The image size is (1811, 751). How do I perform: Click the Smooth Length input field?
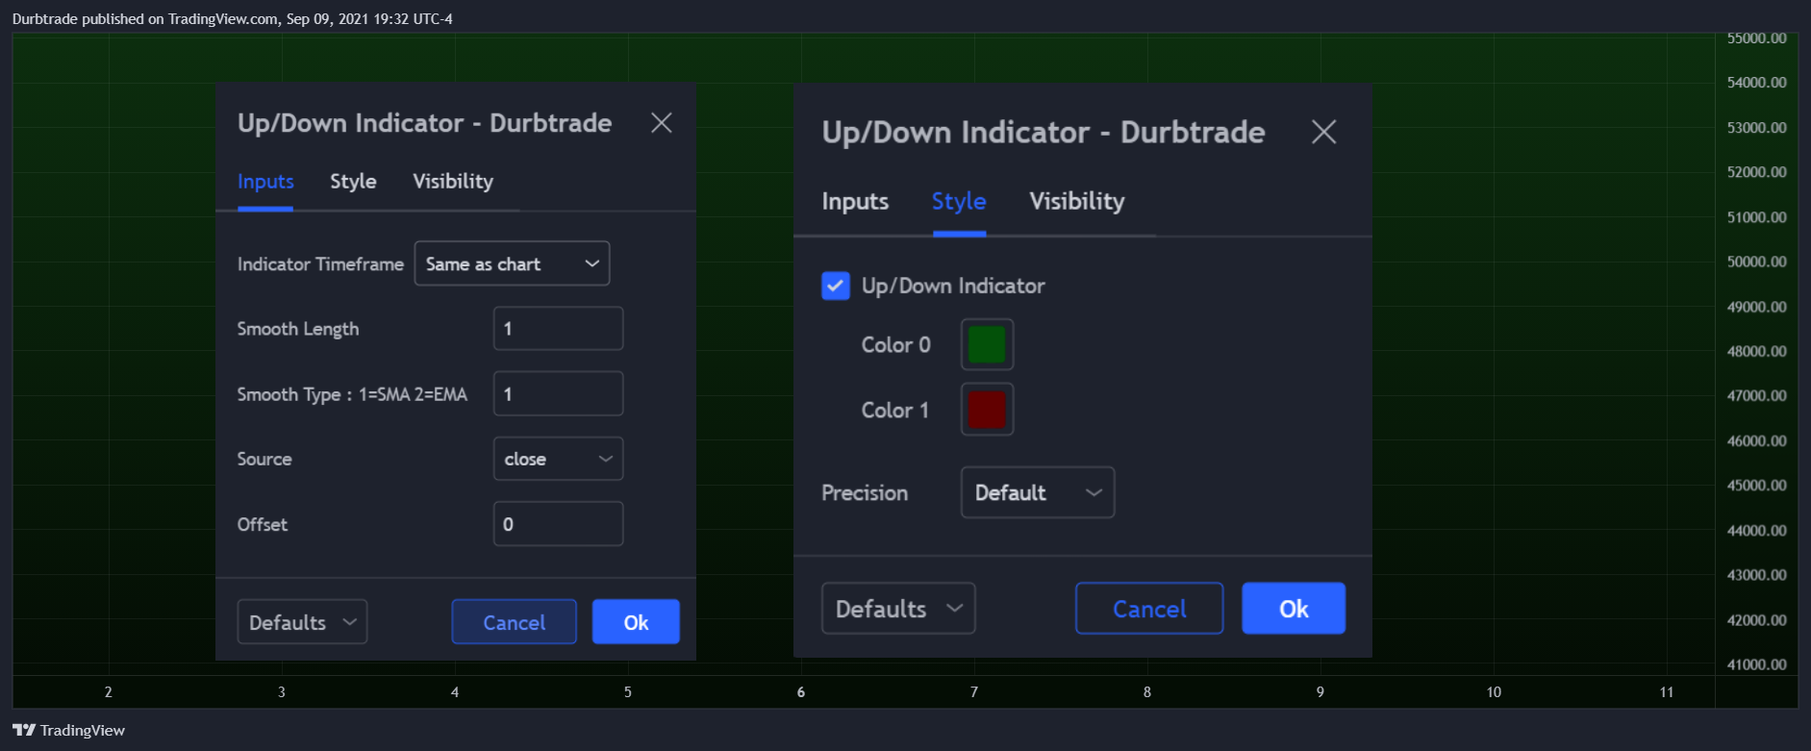[558, 329]
